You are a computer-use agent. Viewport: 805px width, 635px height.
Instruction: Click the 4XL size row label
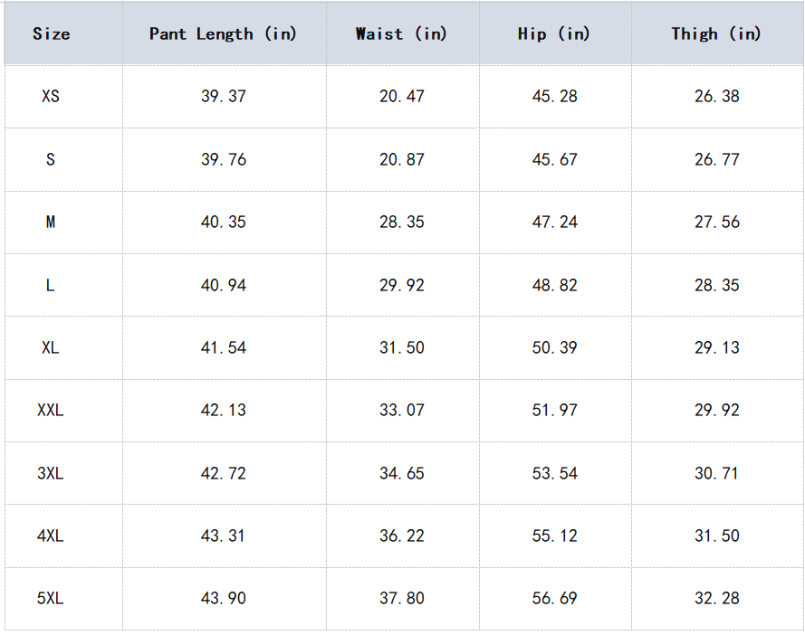(51, 535)
